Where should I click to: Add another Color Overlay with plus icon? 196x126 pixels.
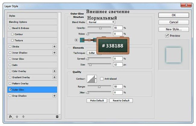[54, 71]
